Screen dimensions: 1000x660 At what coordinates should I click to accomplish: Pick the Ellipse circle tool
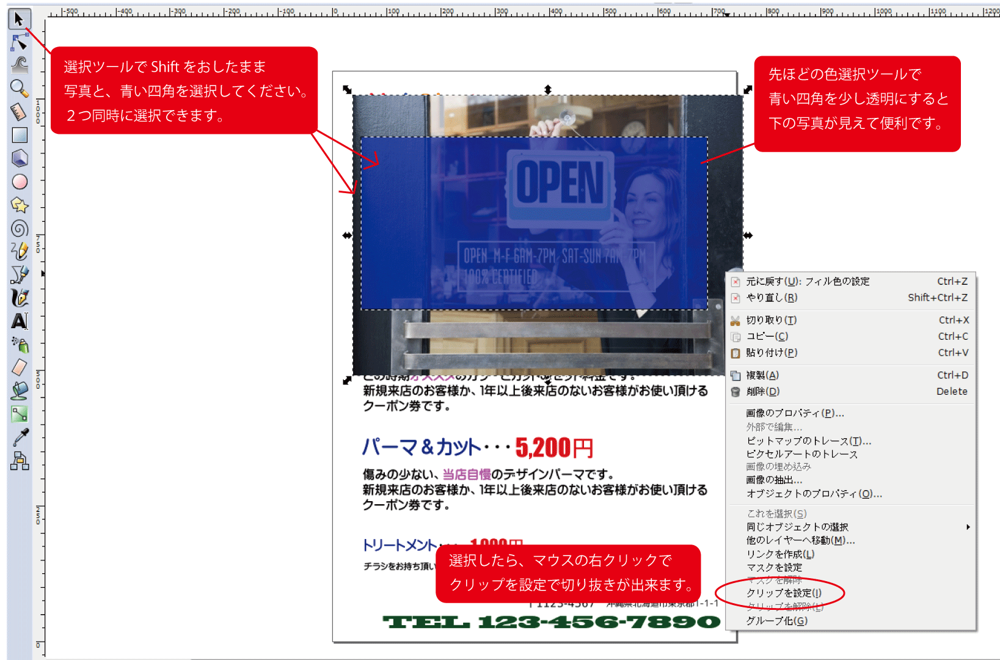click(x=19, y=182)
